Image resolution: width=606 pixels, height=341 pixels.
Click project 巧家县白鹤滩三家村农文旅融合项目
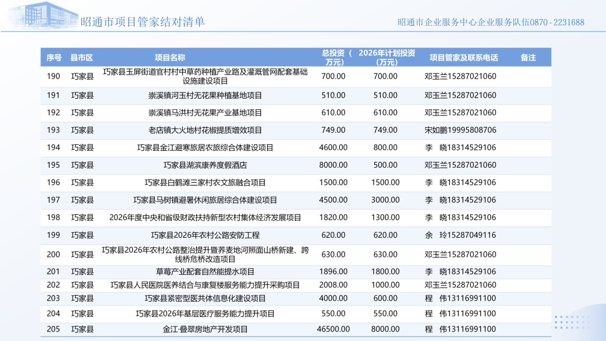[x=205, y=183]
